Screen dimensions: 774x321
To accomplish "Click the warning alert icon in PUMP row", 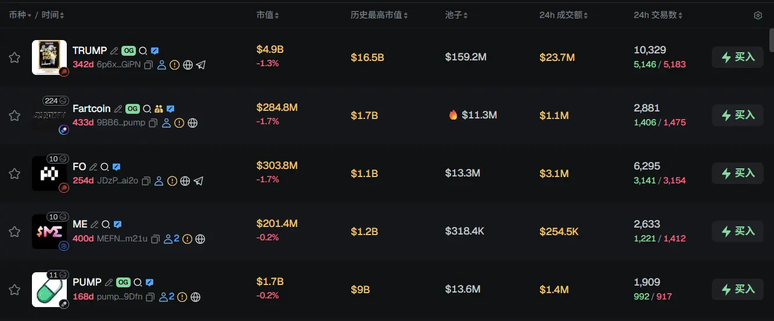I will pos(182,297).
